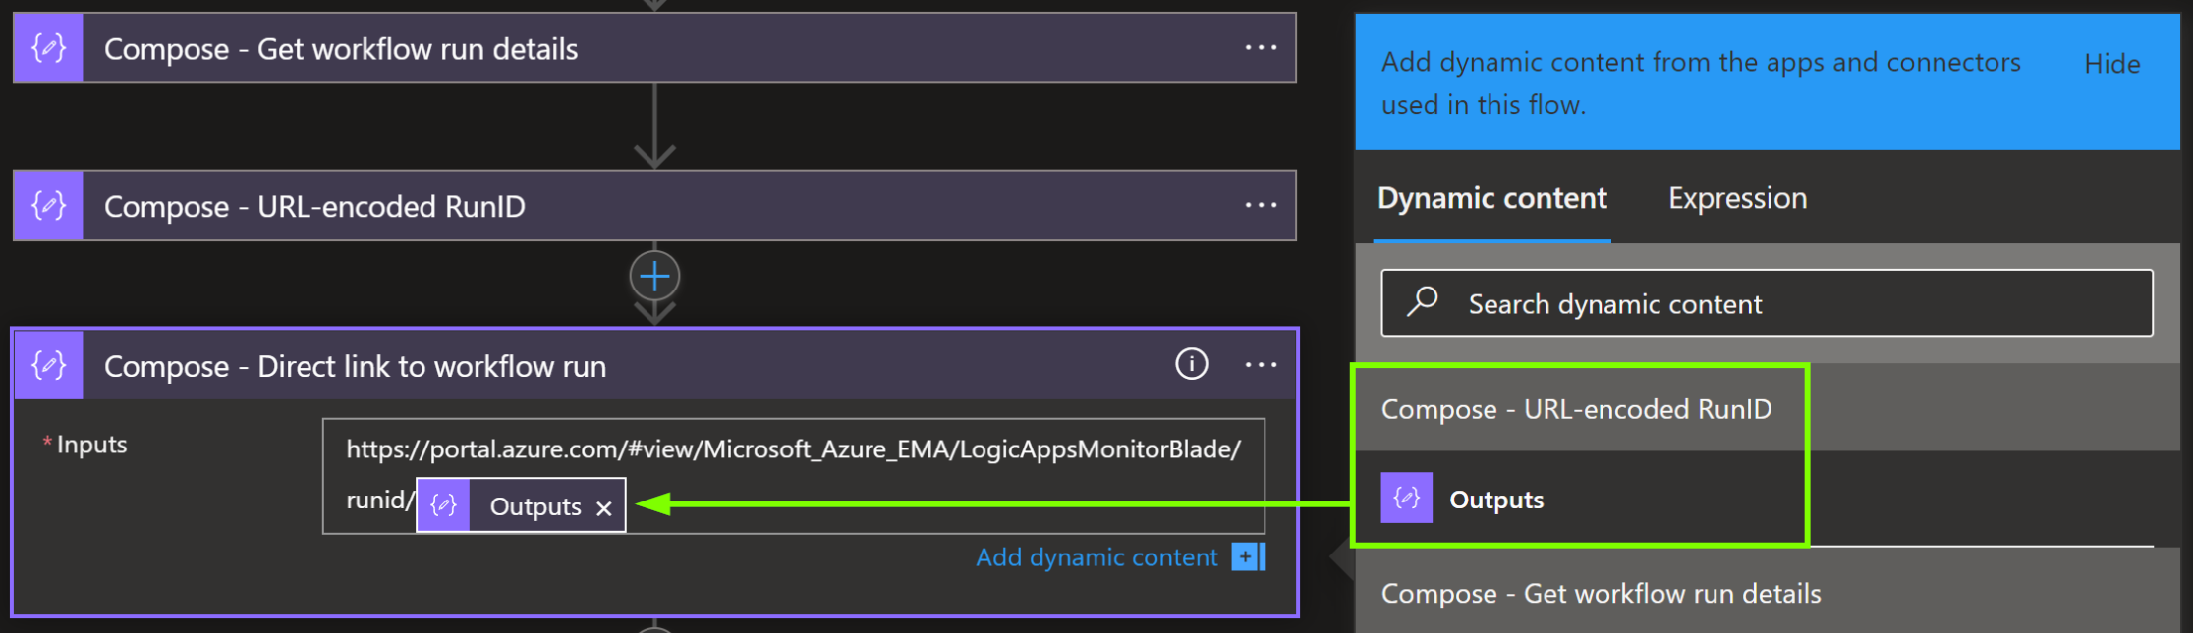The width and height of the screenshot is (2193, 633).
Task: Select the Dynamic content tab
Action: [x=1491, y=199]
